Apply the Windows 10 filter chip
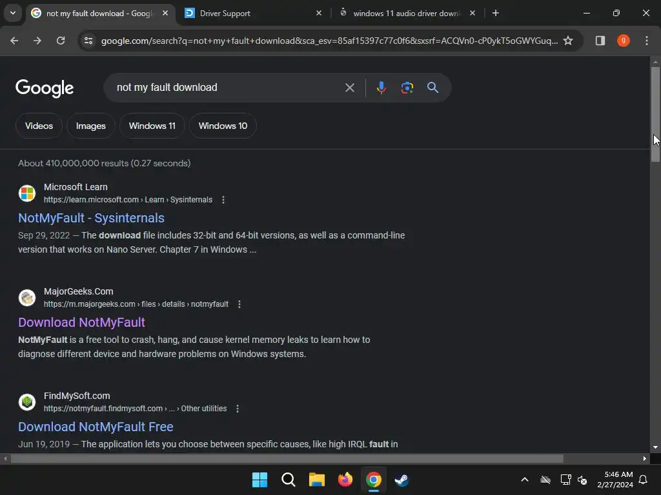661x495 pixels. (223, 126)
